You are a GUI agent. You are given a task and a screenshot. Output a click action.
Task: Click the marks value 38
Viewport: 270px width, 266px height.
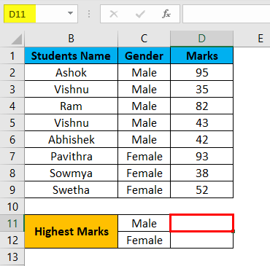click(x=201, y=173)
